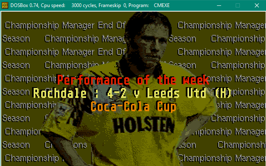Click the orange 'Coca-Cola Cup' text
The height and width of the screenshot is (166, 266).
[133, 107]
